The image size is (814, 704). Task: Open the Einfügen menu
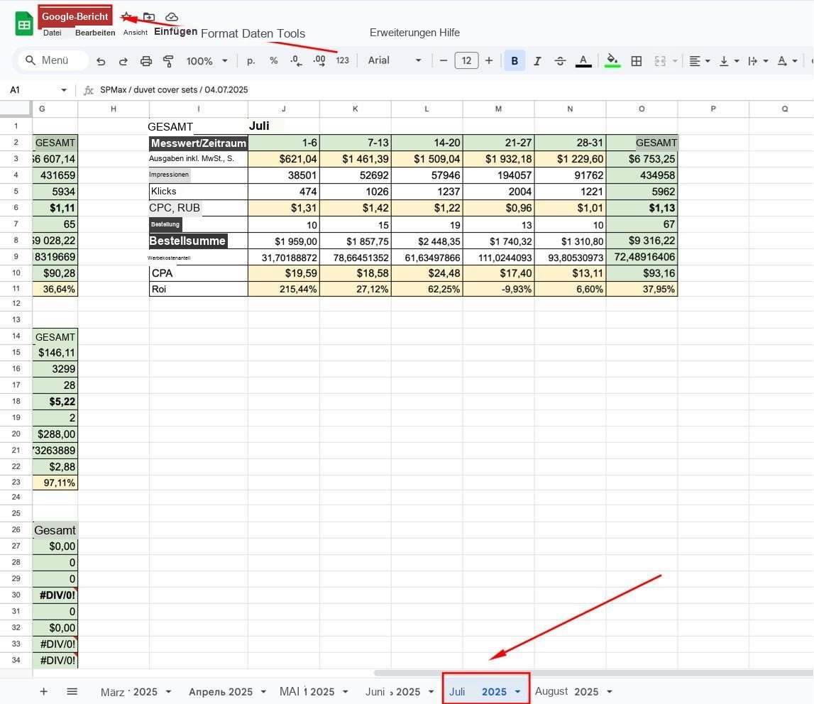(175, 32)
